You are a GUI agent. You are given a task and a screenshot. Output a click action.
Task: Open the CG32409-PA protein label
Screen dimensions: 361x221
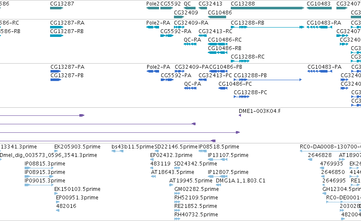tap(192, 67)
